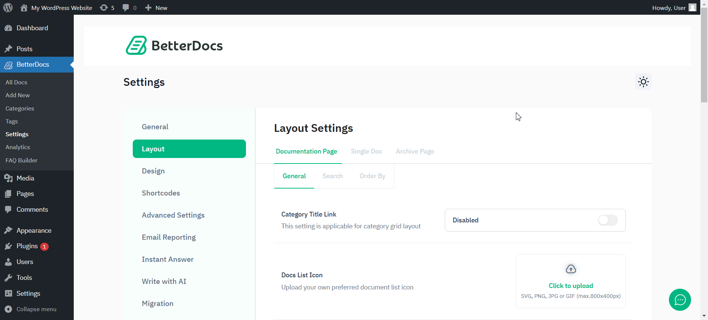
Task: Go to All Docs submenu
Action: click(16, 82)
